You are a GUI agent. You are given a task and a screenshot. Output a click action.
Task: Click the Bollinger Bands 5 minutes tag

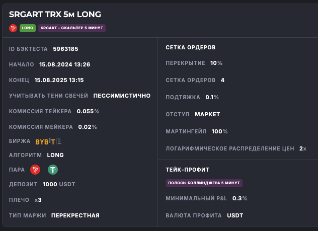[205, 182]
